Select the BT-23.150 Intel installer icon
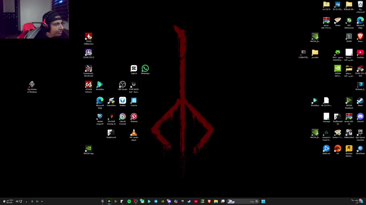The height and width of the screenshot is (205, 366). point(338,6)
